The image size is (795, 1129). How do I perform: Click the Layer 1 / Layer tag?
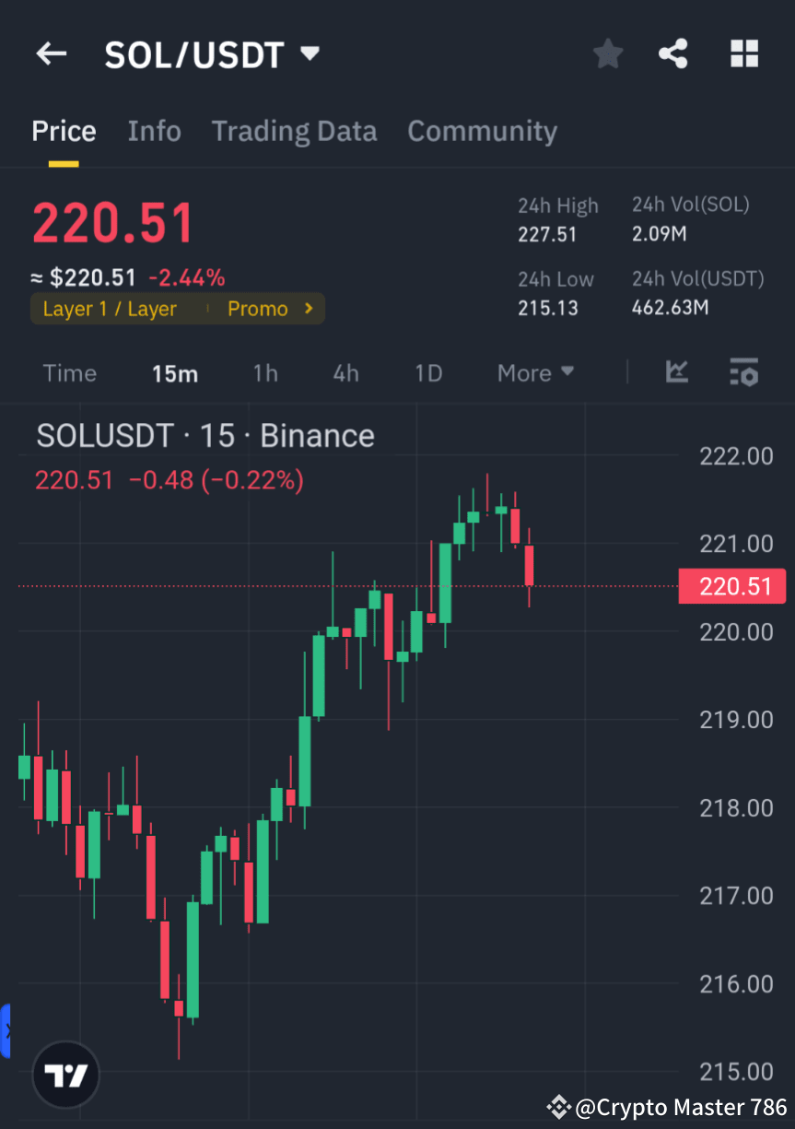click(111, 309)
